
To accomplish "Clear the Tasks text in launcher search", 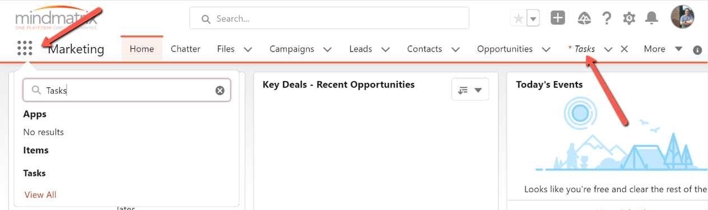I will pyautogui.click(x=220, y=90).
